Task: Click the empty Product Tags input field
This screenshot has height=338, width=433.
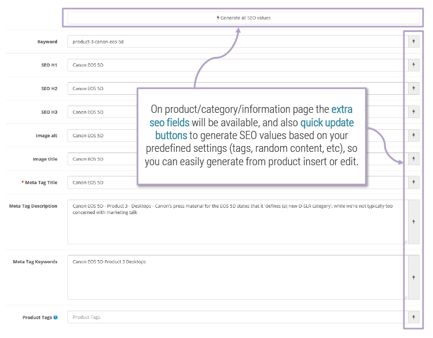Action: [x=232, y=317]
